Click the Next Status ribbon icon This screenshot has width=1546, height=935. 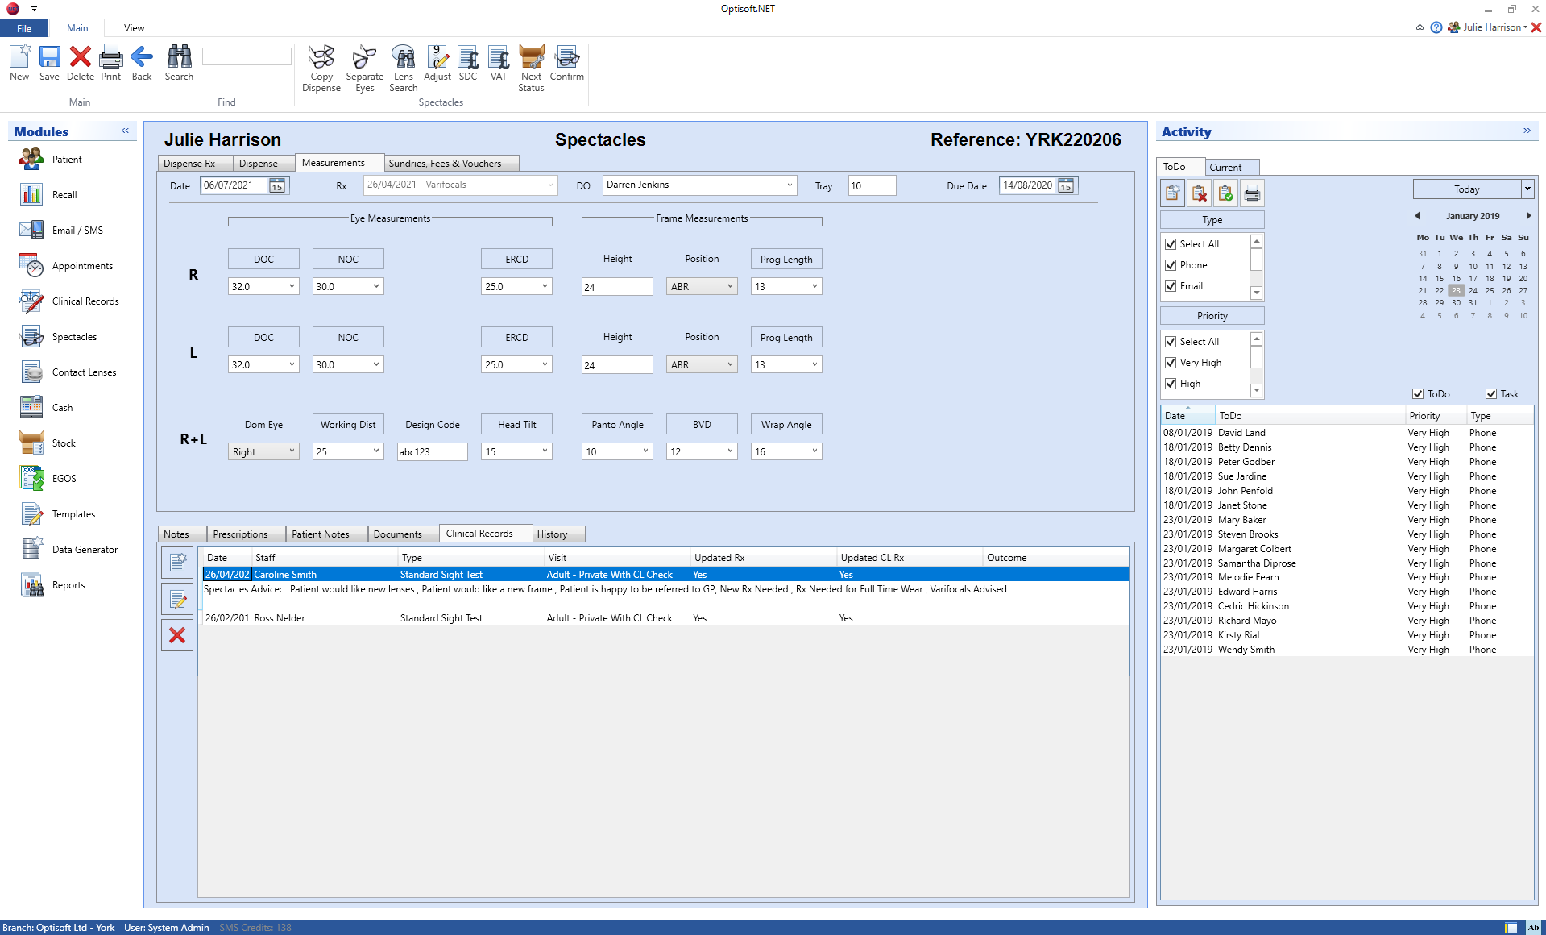(x=531, y=69)
